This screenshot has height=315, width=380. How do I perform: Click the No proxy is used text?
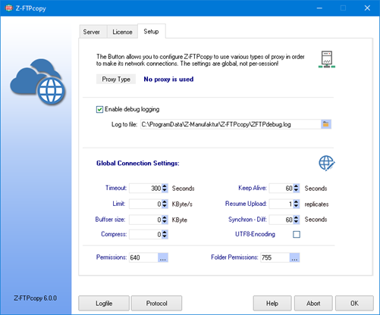(168, 80)
